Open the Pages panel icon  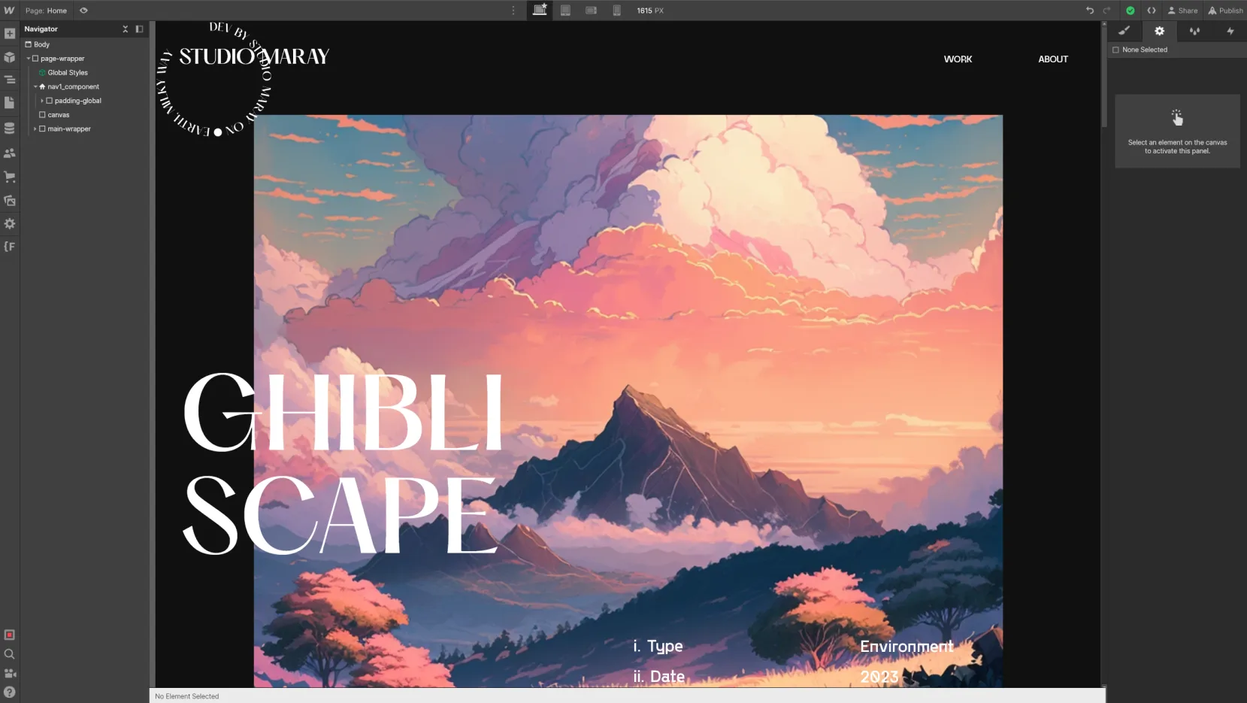tap(10, 102)
